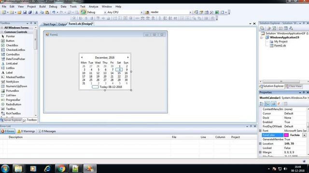Click the Events lightning icon in Properties

(x=279, y=104)
